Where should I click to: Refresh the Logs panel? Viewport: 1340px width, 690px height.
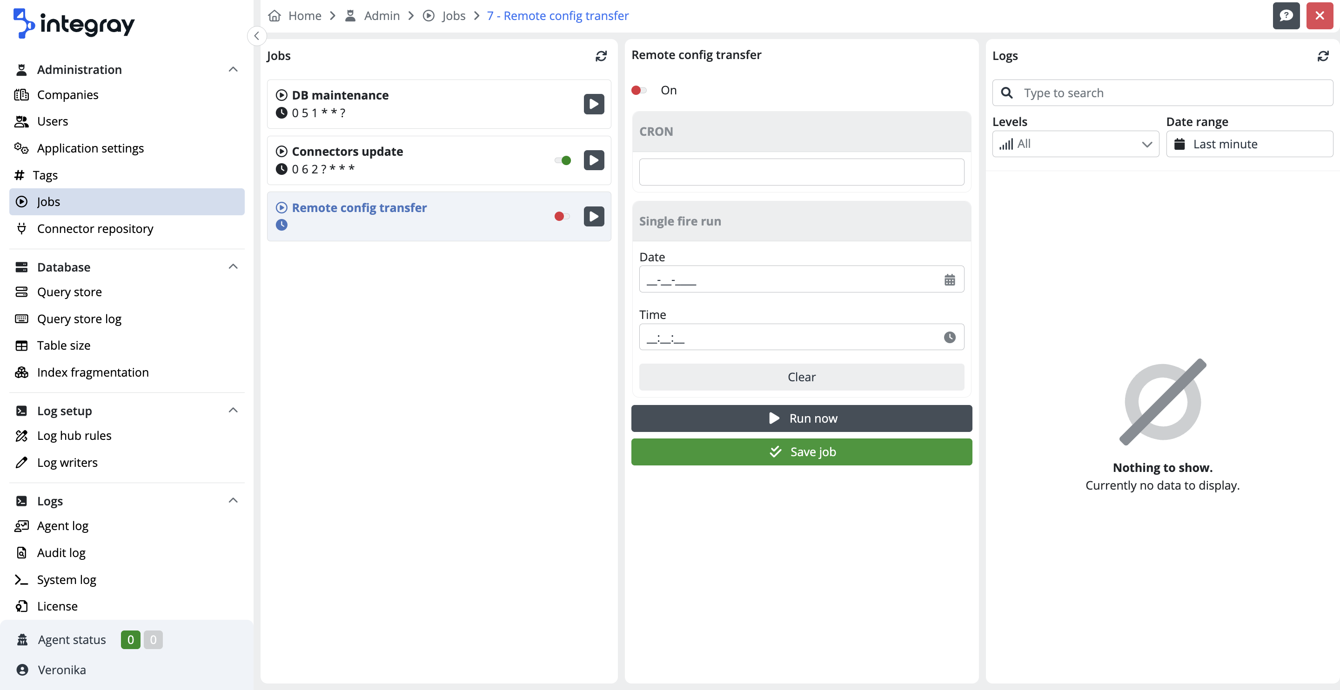pyautogui.click(x=1323, y=56)
